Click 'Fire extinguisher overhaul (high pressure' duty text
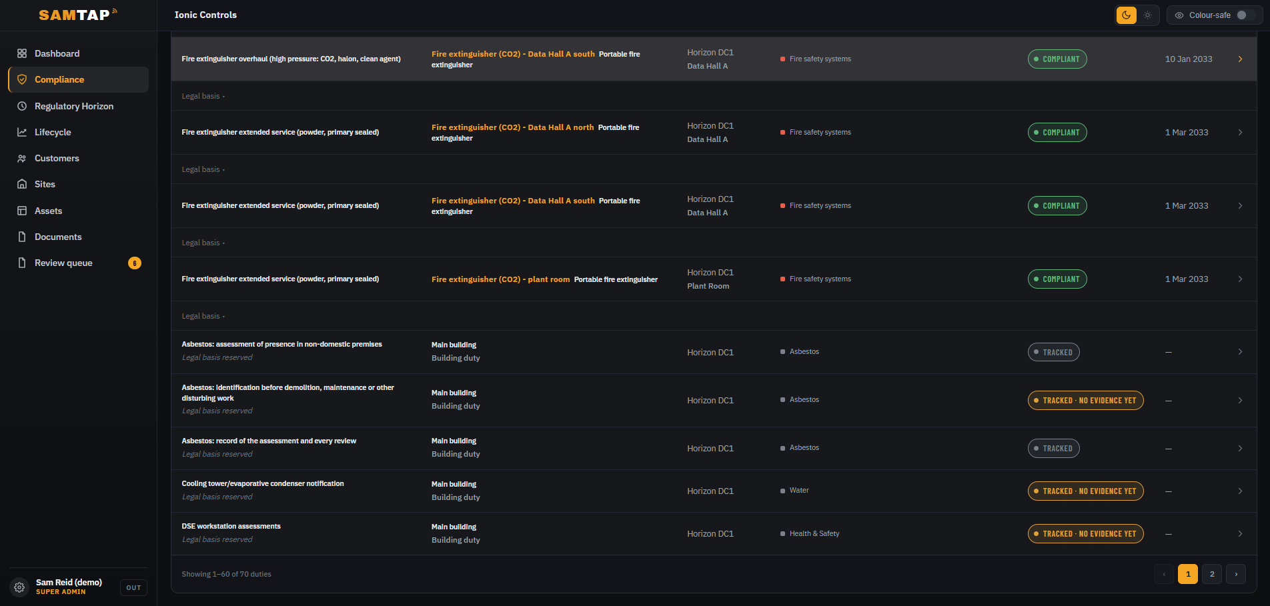 (291, 59)
